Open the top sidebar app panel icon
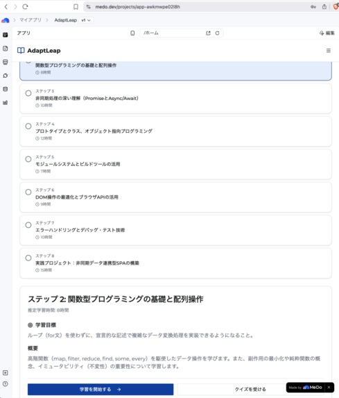The image size is (339, 398). (5, 35)
